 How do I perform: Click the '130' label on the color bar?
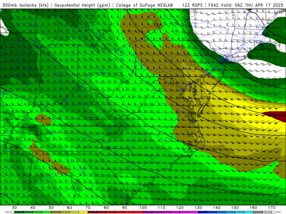pos(198,208)
